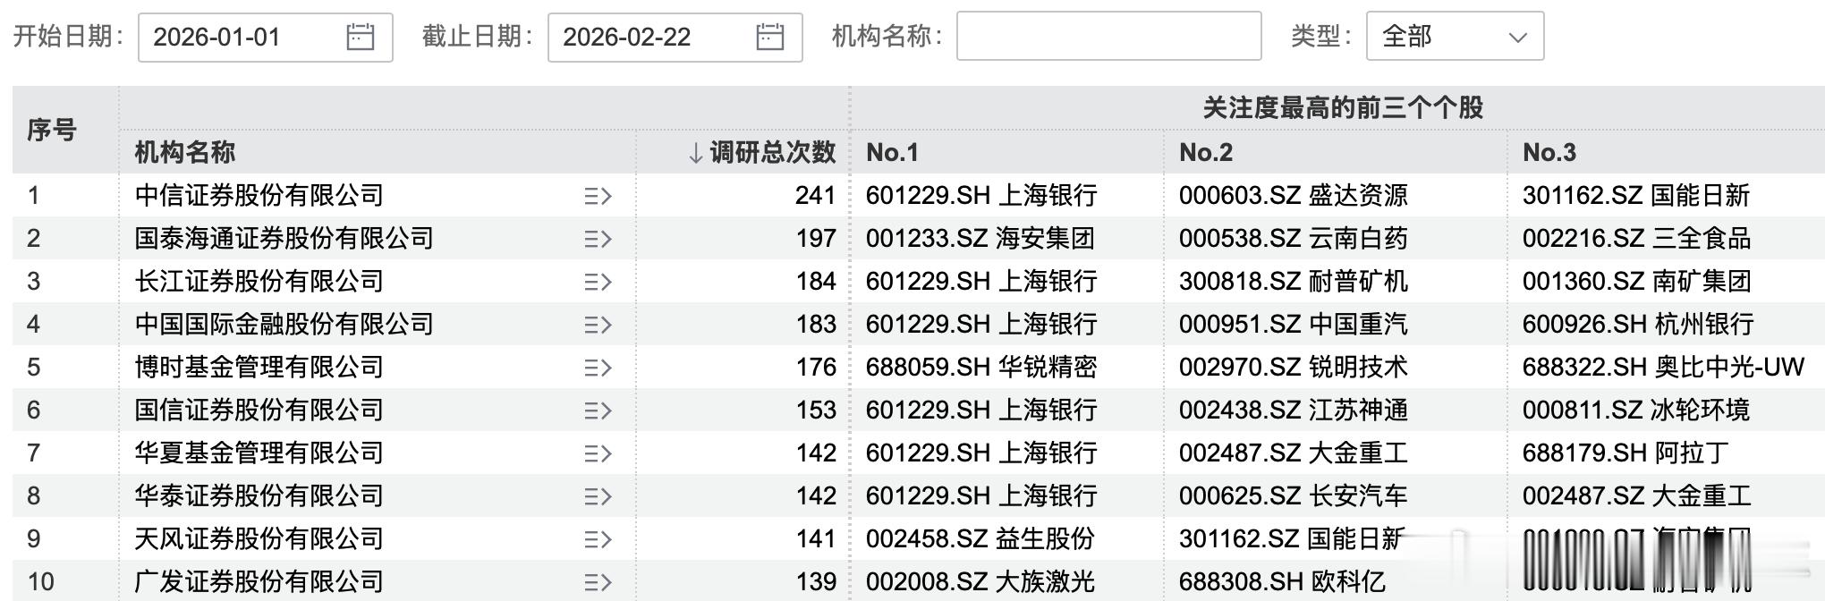
Task: Select stock 688059.SH 华锐精密
Action: pyautogui.click(x=981, y=368)
